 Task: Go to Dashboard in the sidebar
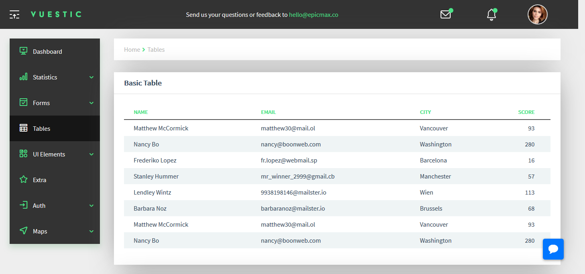55,51
